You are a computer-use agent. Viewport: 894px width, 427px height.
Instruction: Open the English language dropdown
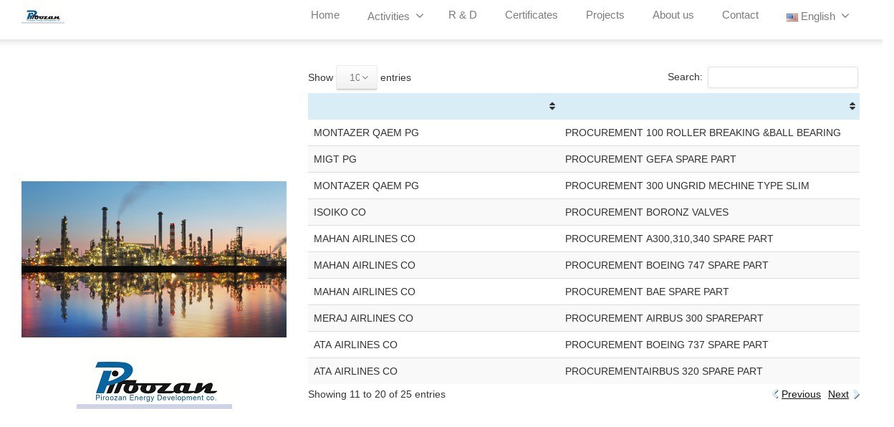coord(817,16)
